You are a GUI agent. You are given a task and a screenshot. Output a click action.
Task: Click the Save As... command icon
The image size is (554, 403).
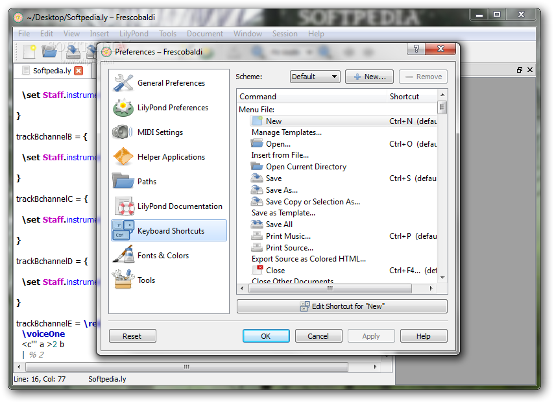tap(257, 190)
